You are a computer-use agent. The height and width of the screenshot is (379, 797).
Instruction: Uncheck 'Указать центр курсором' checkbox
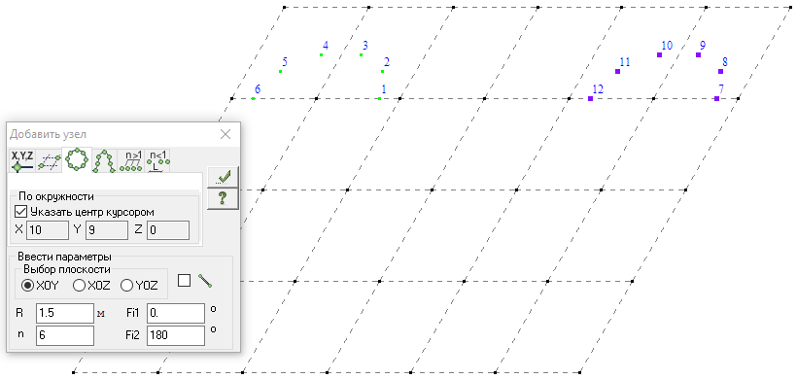(x=20, y=211)
